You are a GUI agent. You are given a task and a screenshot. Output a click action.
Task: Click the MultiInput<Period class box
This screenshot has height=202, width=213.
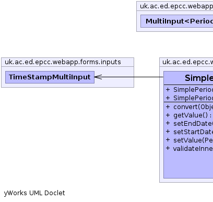coord(177,21)
